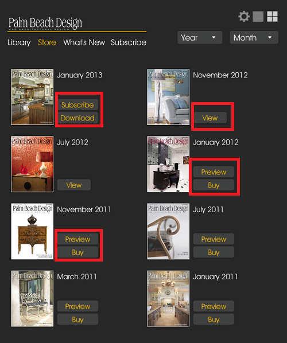
Task: Buy the November 2011 issue
Action: click(77, 252)
